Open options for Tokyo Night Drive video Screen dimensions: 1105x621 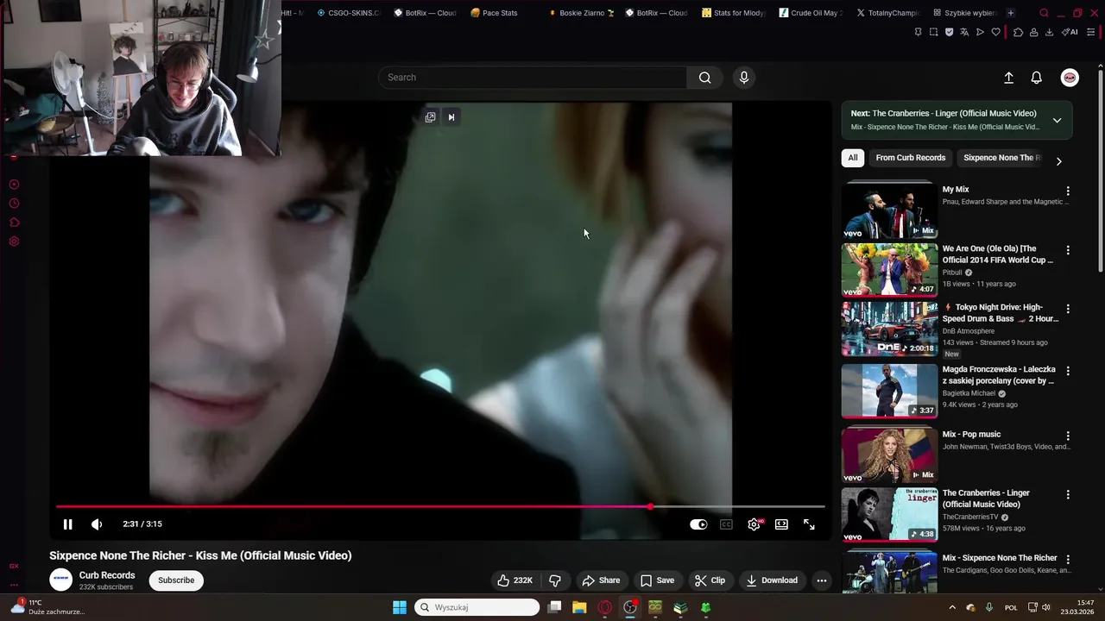(1068, 309)
